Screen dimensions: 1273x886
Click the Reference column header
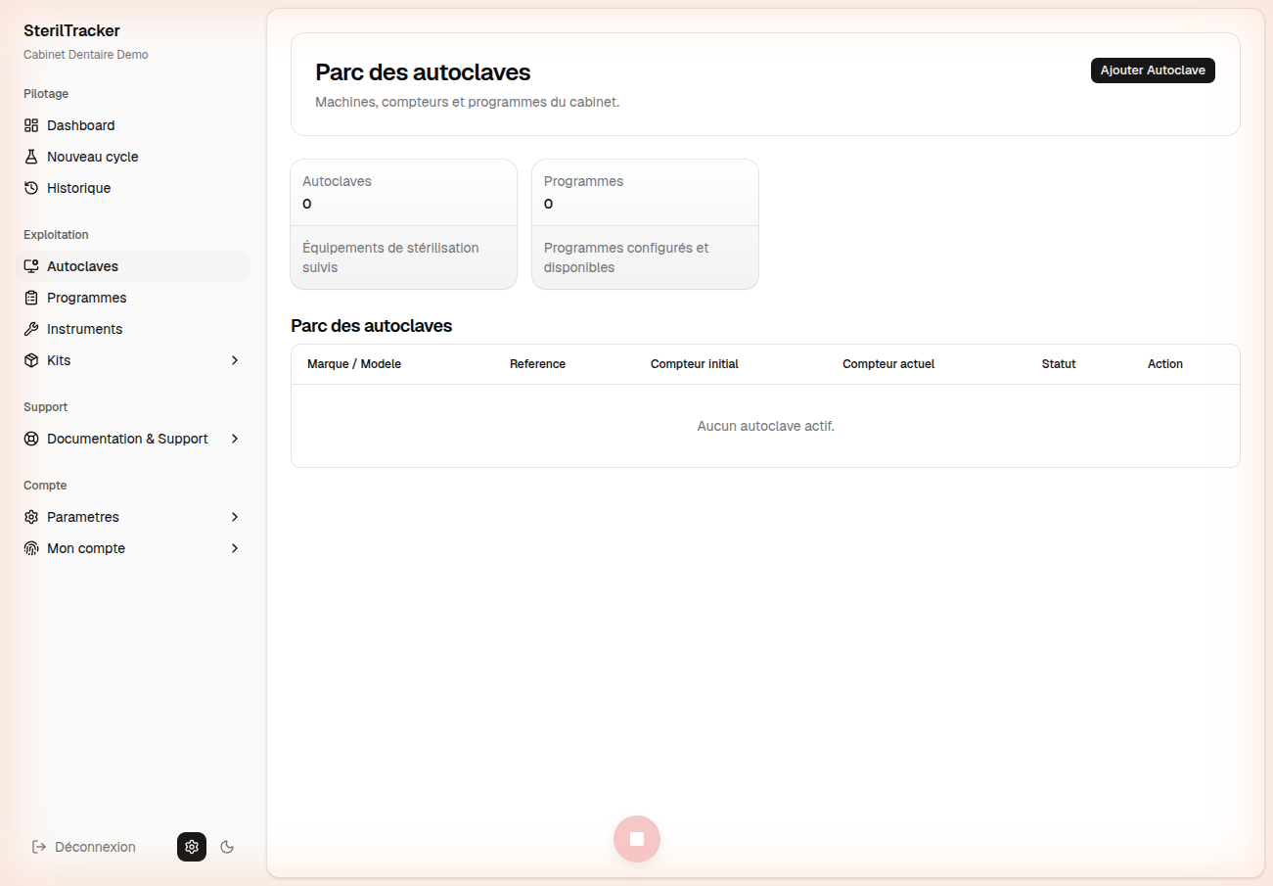tap(537, 364)
